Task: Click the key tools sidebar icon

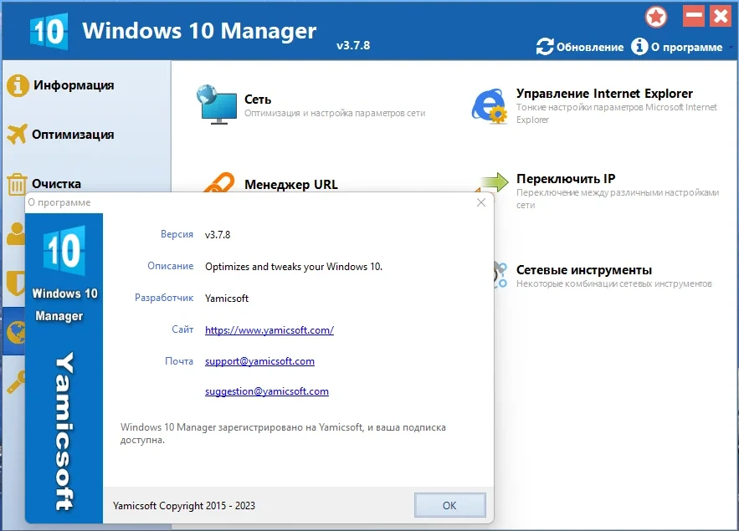Action: (x=16, y=382)
